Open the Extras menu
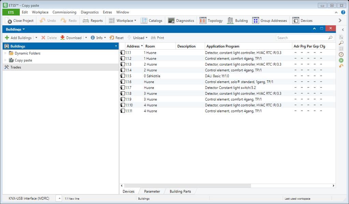 point(107,12)
